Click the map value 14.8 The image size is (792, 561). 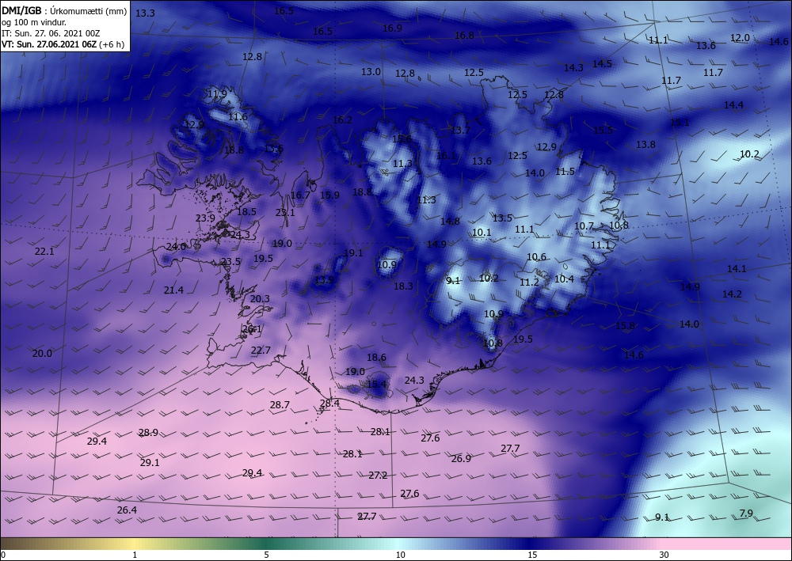[450, 221]
